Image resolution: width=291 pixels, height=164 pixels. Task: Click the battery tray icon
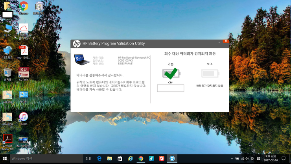237,158
